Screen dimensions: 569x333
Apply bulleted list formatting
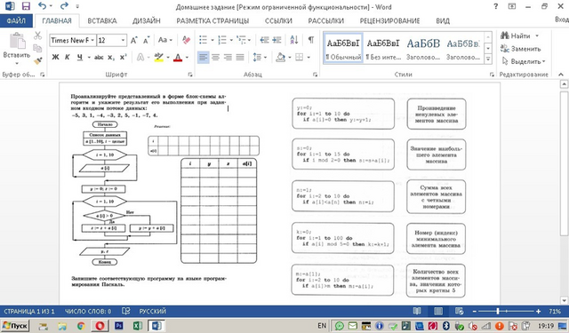coord(204,40)
